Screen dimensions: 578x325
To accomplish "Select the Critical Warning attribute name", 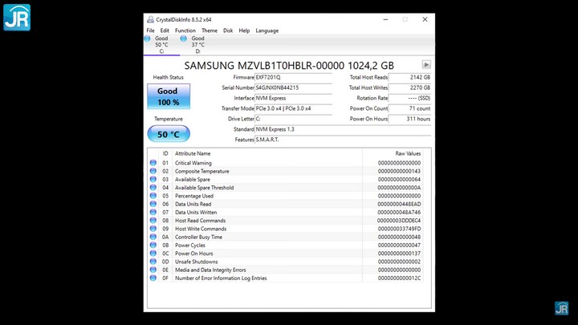I will click(x=193, y=163).
